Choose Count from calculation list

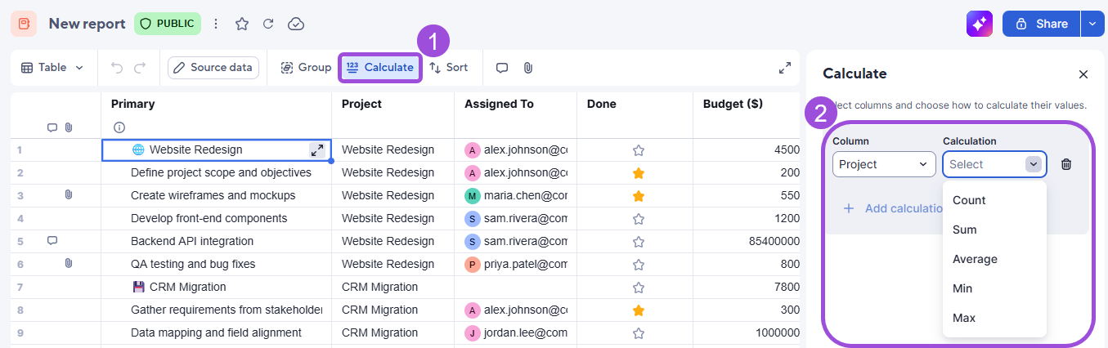point(994,200)
